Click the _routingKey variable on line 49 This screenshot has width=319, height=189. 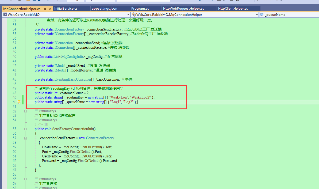pos(74,97)
